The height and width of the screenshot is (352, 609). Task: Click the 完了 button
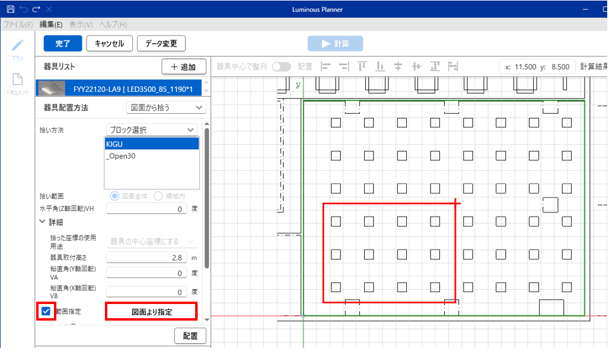[62, 43]
